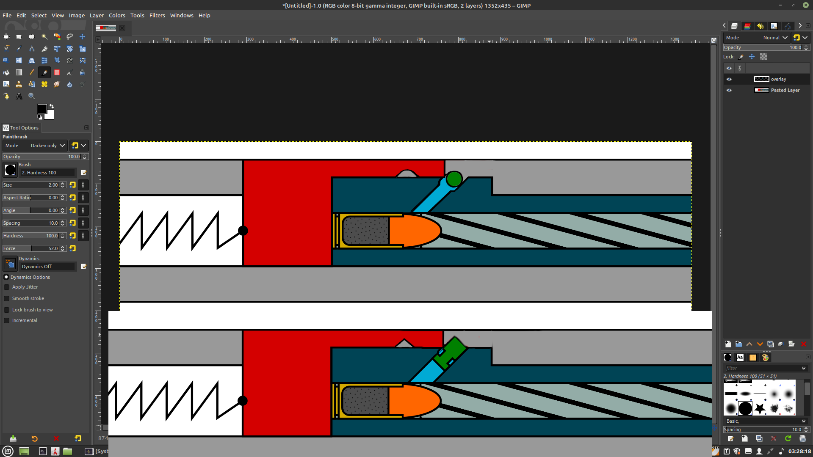Toggle visibility of overlay layer

(x=729, y=79)
